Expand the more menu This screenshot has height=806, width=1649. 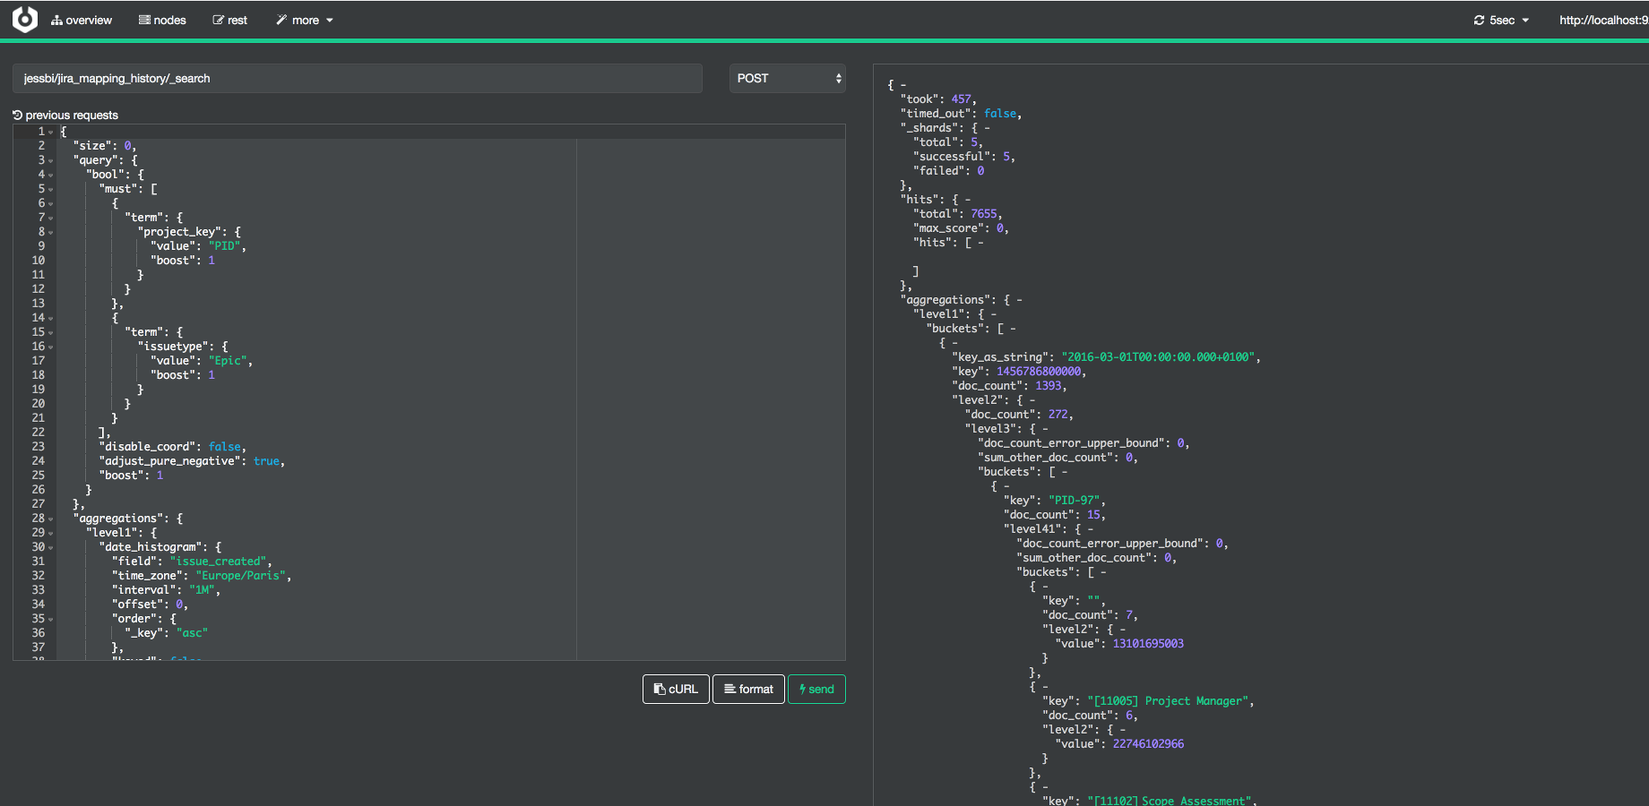click(305, 20)
